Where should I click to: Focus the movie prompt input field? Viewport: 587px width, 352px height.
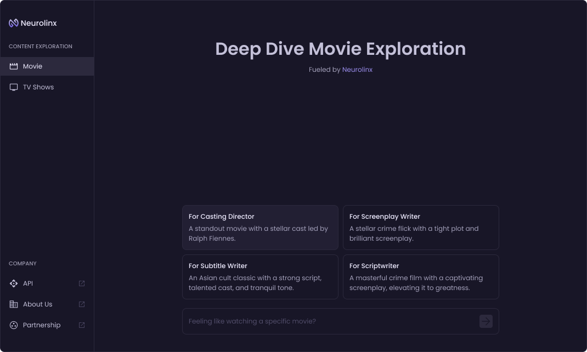click(x=329, y=321)
